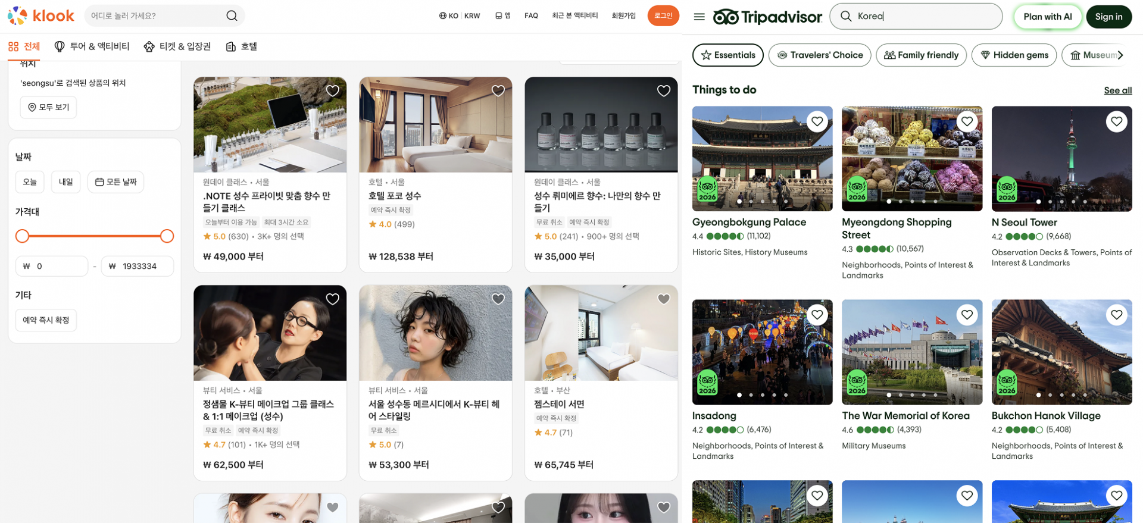Select the 투어 & 액티비티 tab

pos(92,46)
